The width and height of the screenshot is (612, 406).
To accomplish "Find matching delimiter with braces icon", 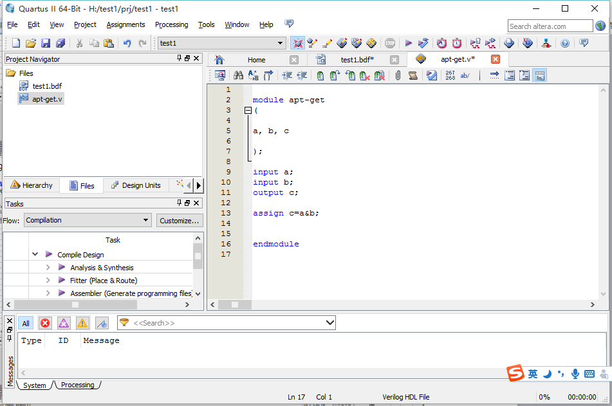I will (x=268, y=75).
